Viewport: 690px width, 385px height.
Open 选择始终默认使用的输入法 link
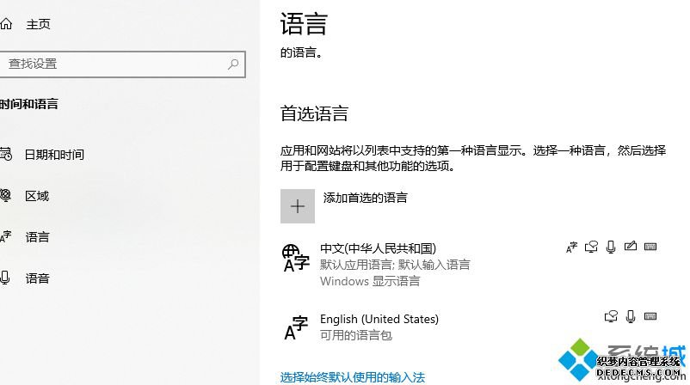click(x=353, y=377)
